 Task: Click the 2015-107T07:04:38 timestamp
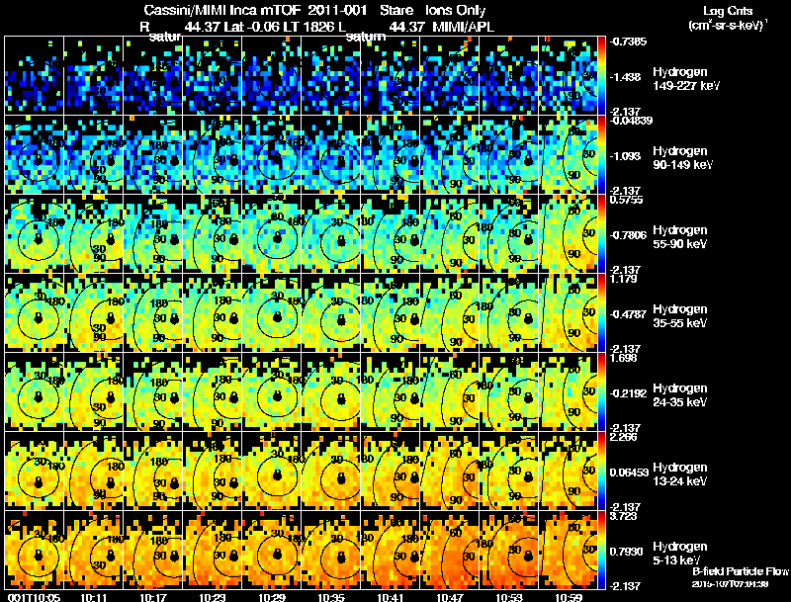pyautogui.click(x=730, y=584)
